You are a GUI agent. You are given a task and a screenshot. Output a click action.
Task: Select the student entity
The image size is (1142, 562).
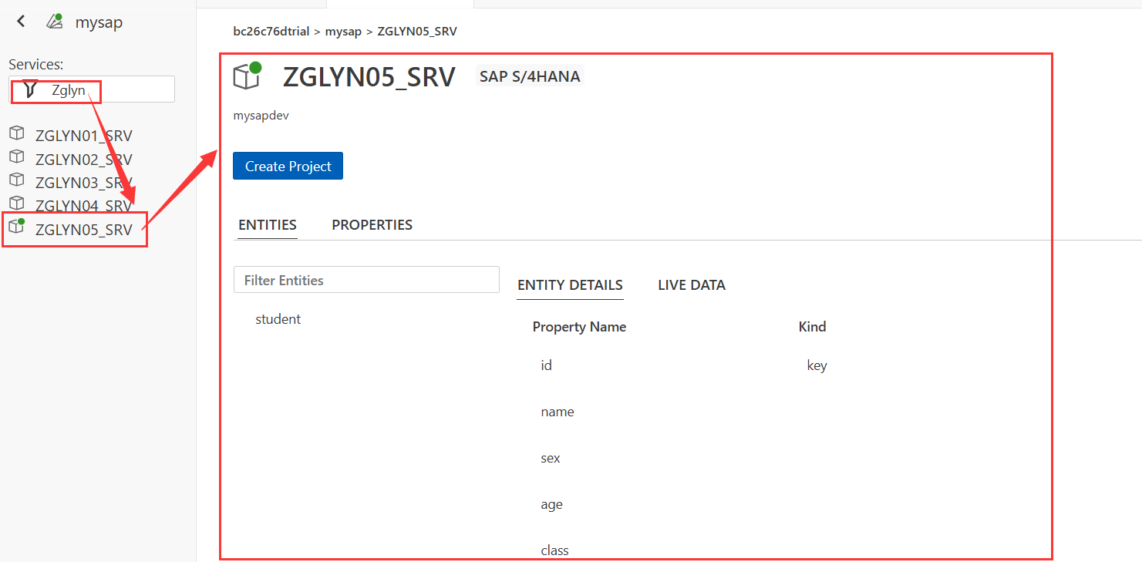(278, 319)
